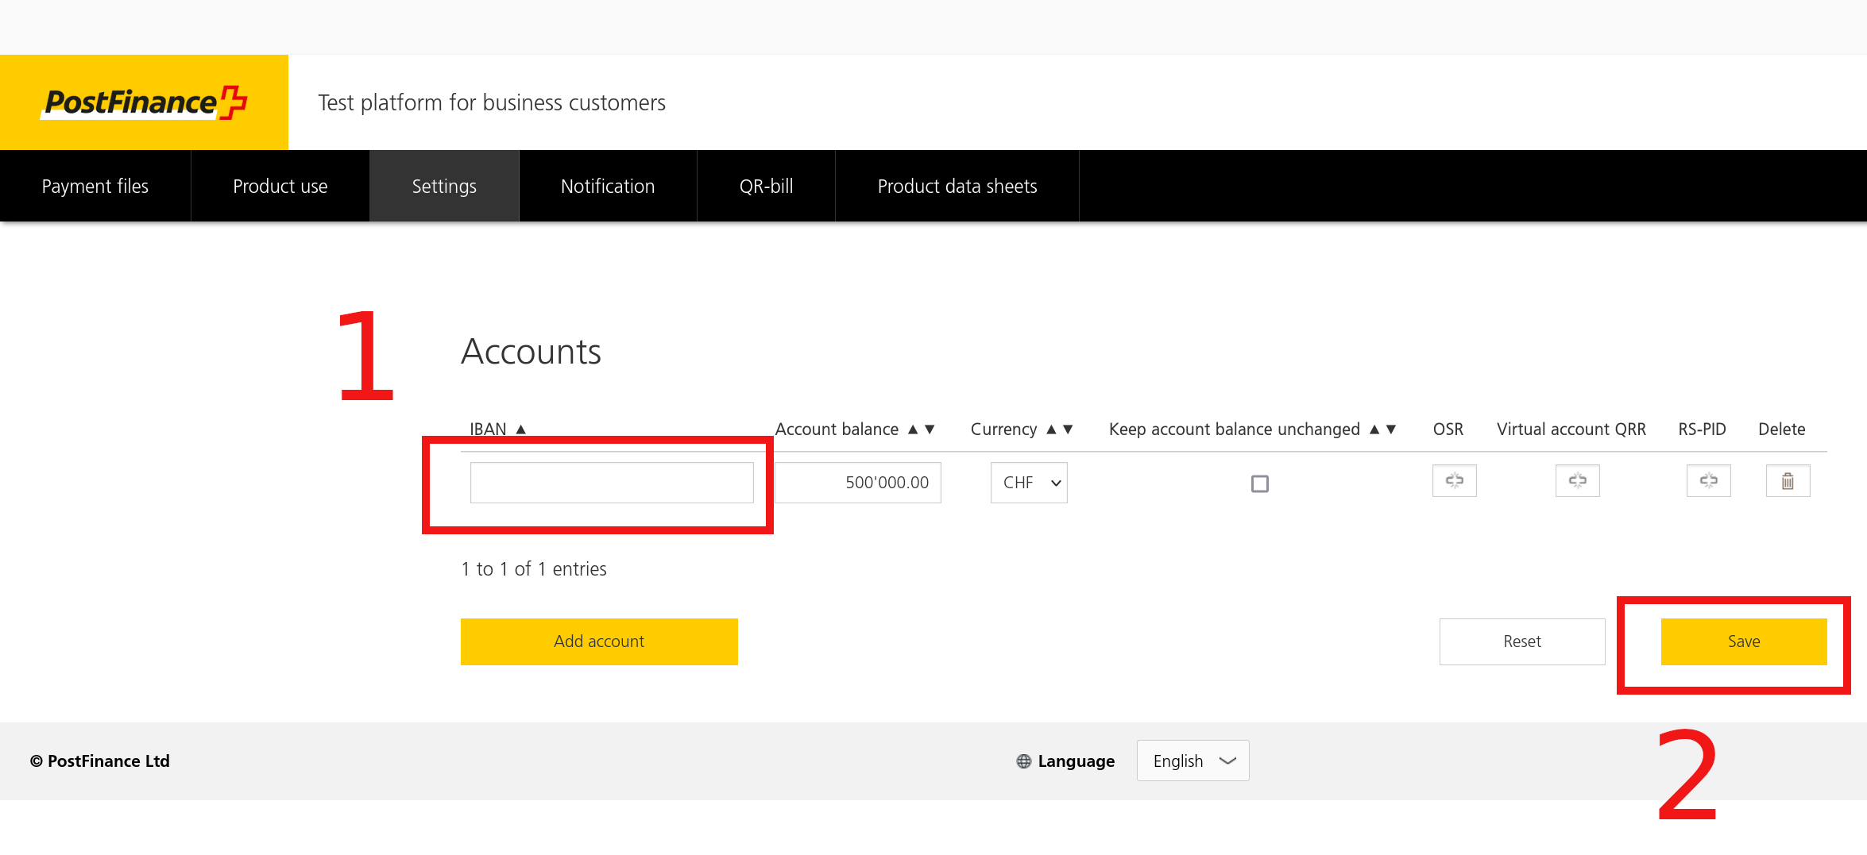Click the Currency column header
Screen dimensions: 1867x855
tap(1003, 429)
